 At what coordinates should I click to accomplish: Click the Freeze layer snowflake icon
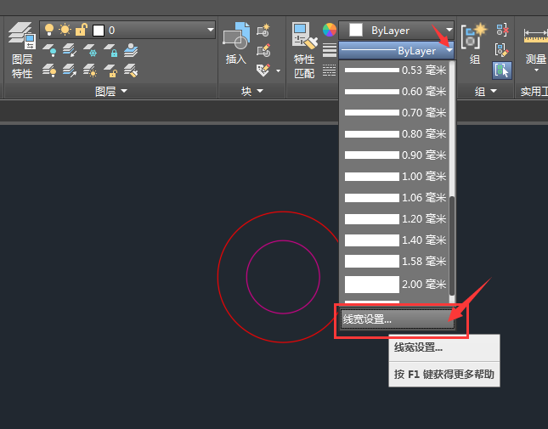pos(90,50)
